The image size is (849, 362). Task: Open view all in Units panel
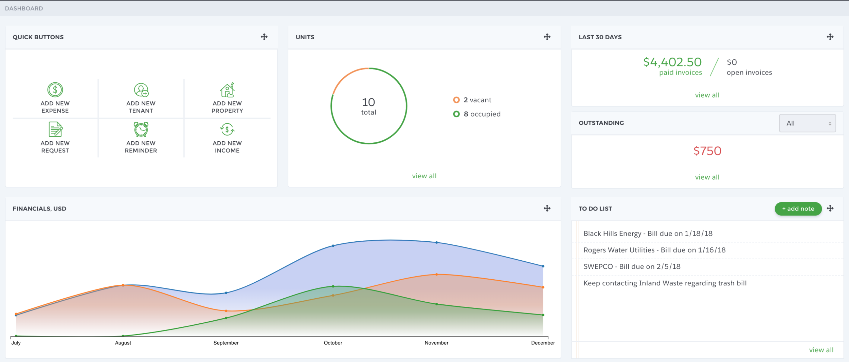[x=424, y=176]
